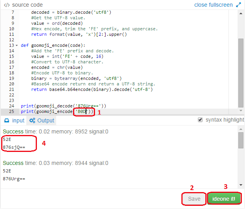Click the Save button
Image resolution: width=245 pixels, height=209 pixels.
click(x=194, y=199)
